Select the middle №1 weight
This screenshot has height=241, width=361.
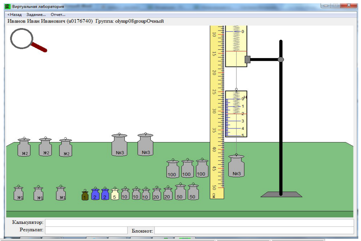pos(38,193)
